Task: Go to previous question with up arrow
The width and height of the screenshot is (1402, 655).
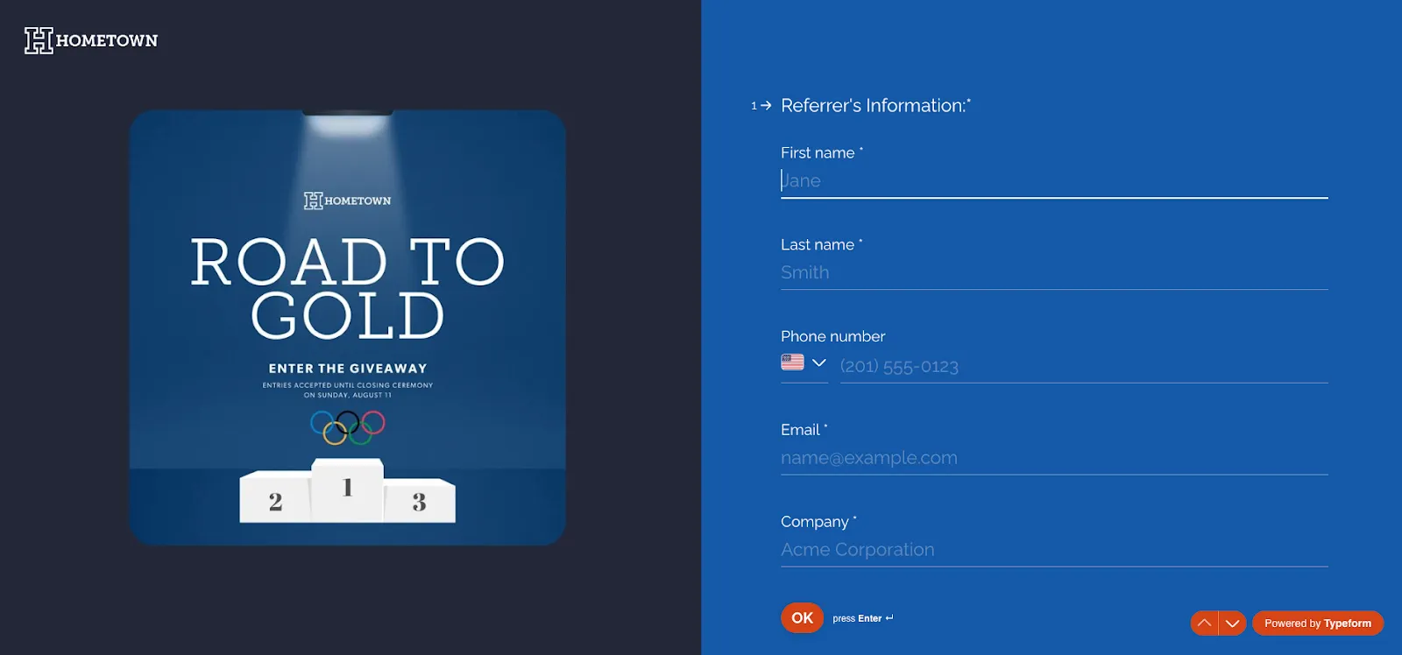Action: click(1204, 623)
